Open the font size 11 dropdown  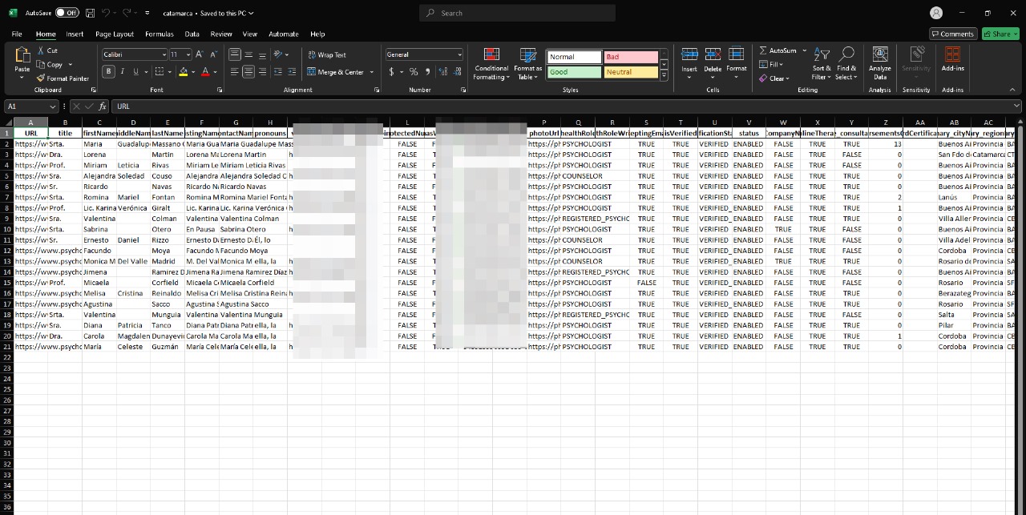(188, 54)
